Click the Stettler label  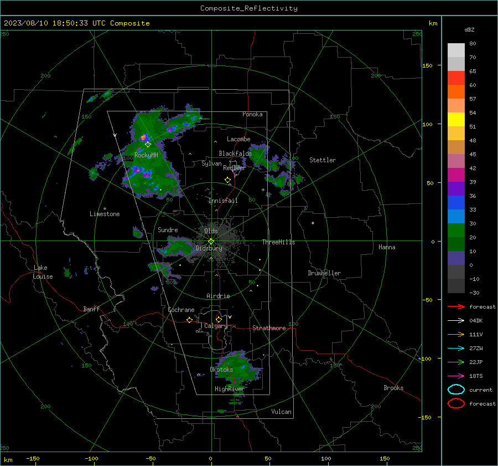point(323,160)
